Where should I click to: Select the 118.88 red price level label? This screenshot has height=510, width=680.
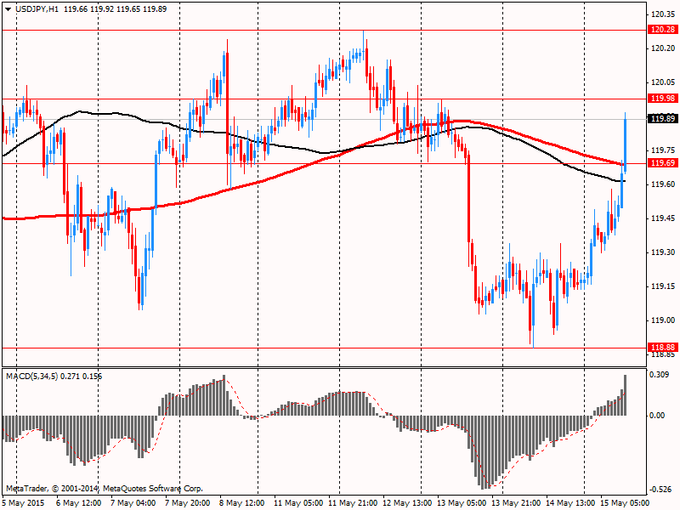663,348
